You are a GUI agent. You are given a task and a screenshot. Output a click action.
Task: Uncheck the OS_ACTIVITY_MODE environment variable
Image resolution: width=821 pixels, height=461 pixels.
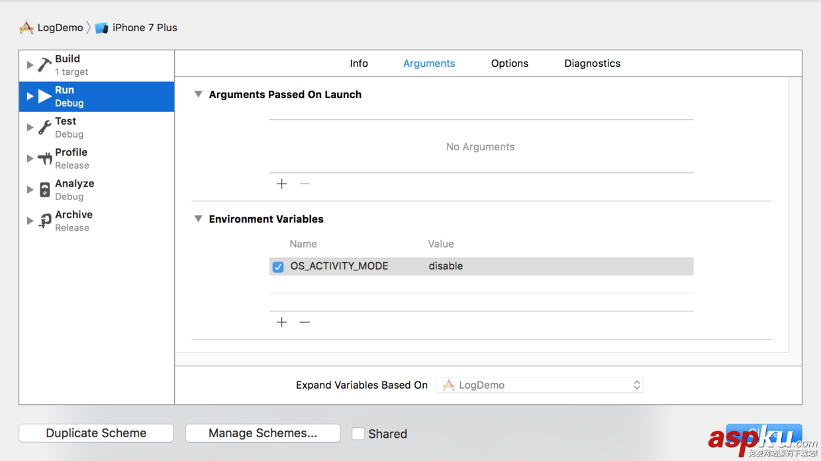[278, 266]
